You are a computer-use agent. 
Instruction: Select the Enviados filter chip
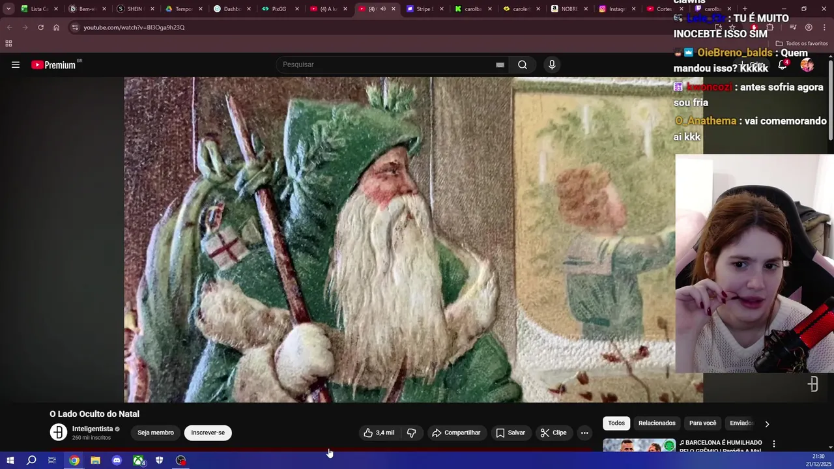point(741,423)
